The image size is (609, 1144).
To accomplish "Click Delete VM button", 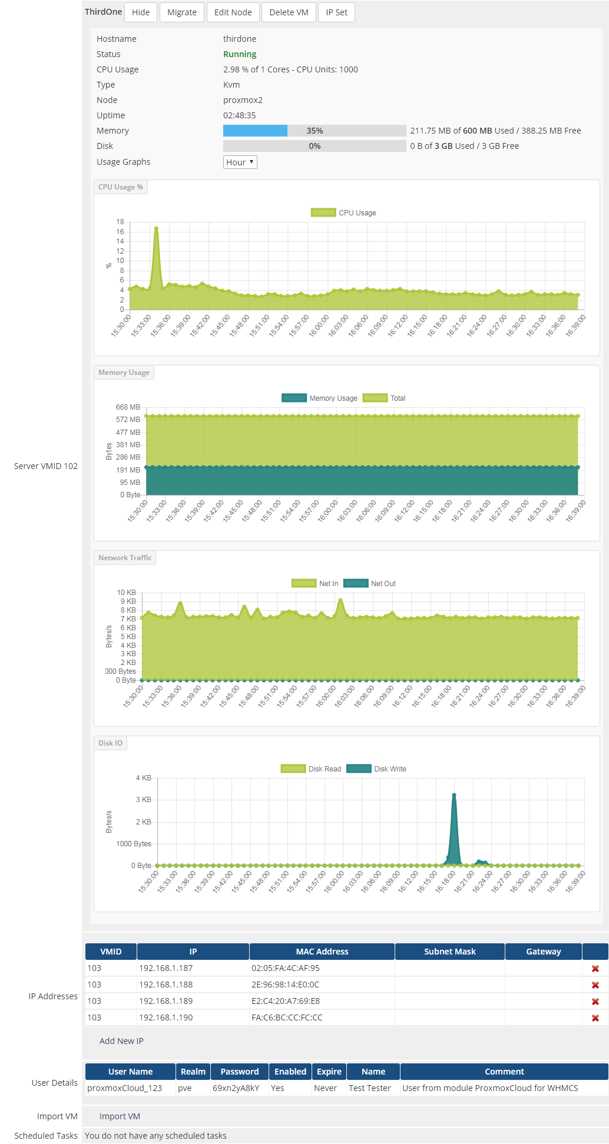I will point(289,12).
